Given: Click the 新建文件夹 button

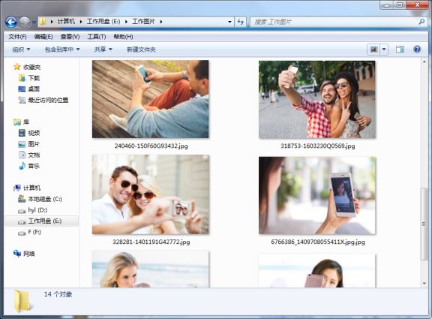Looking at the screenshot, I should [x=141, y=50].
